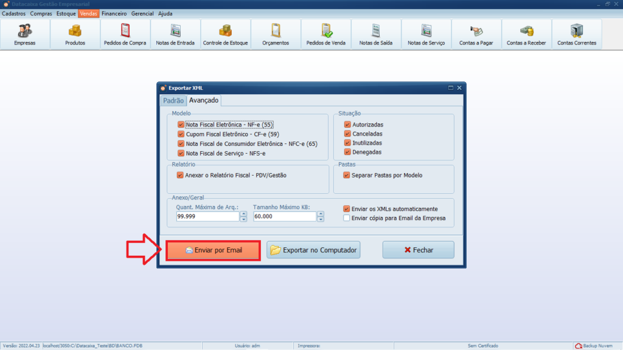
Task: Open Contas Correntes safe icon
Action: (x=577, y=35)
